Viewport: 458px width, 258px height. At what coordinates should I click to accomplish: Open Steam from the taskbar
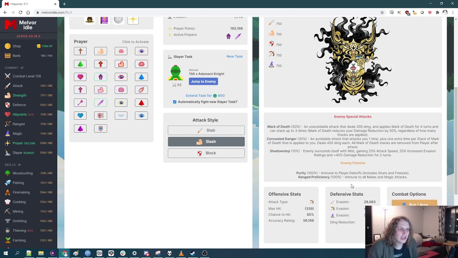[193, 253]
